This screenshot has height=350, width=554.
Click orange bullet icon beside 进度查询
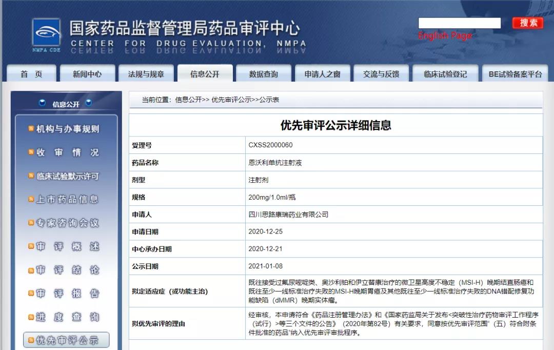[x=31, y=317]
